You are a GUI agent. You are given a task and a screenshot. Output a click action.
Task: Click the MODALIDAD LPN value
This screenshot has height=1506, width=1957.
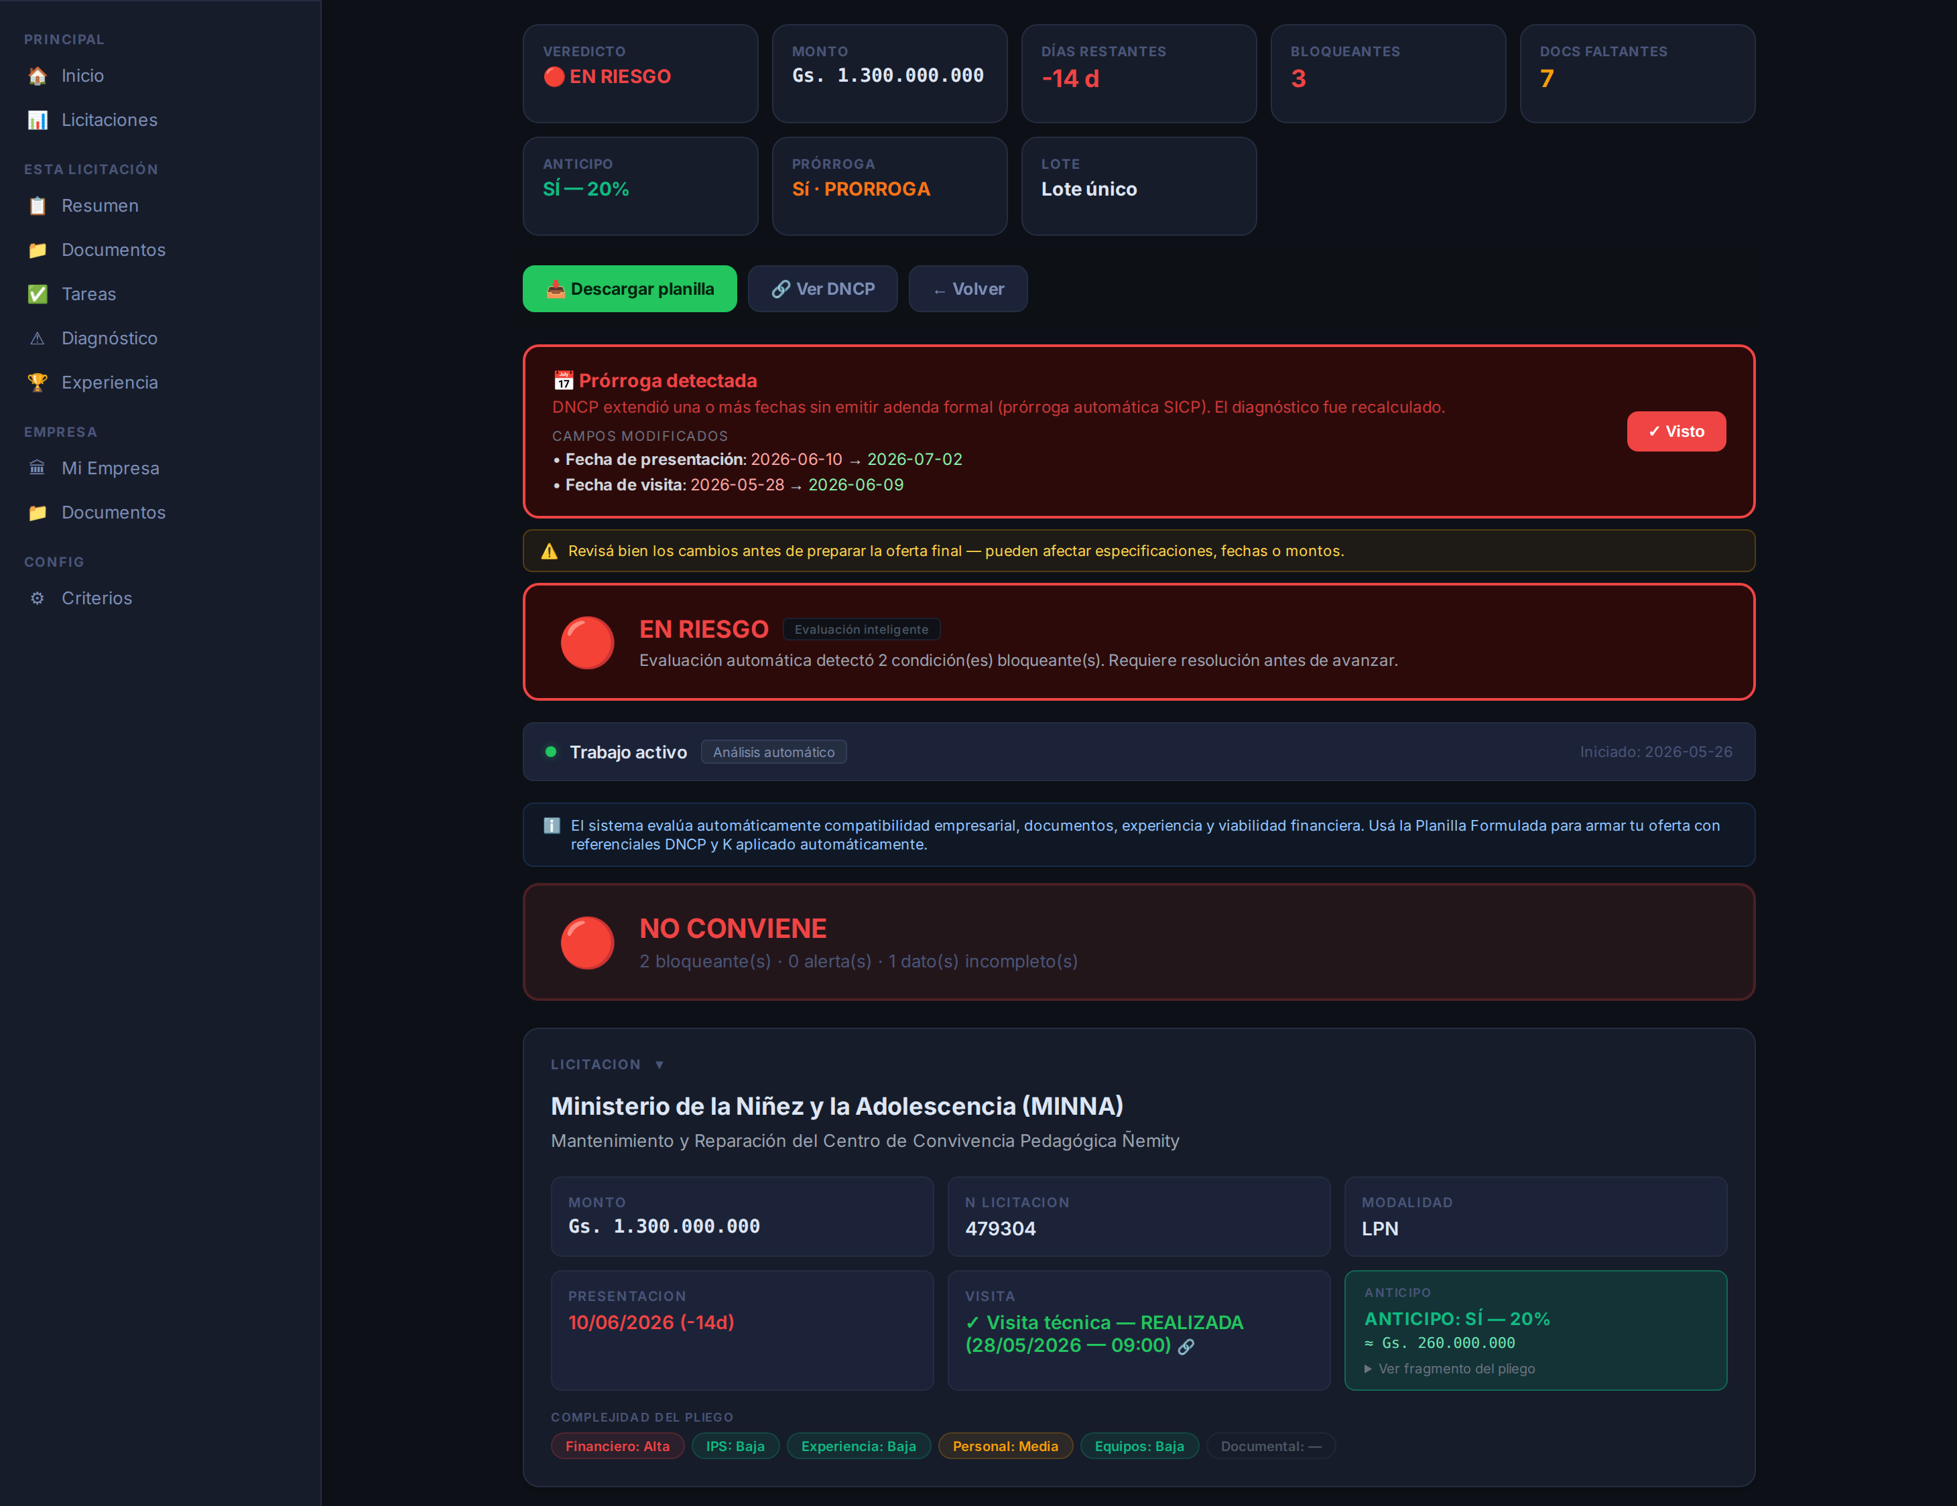[1380, 1229]
